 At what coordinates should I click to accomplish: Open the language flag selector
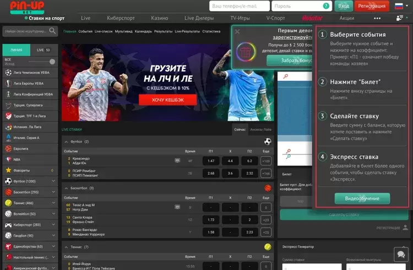[x=401, y=6]
